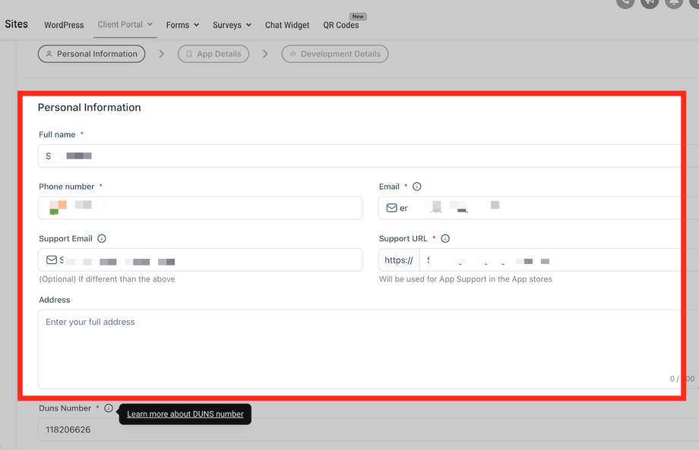Click the phone icon in top header
The height and width of the screenshot is (450, 699).
click(625, 2)
